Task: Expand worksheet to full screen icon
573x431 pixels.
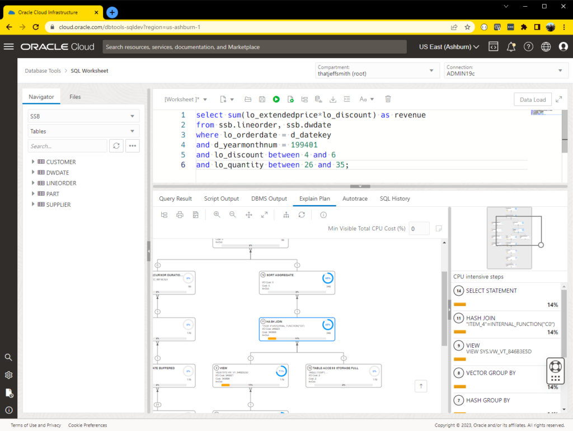Action: (x=559, y=100)
